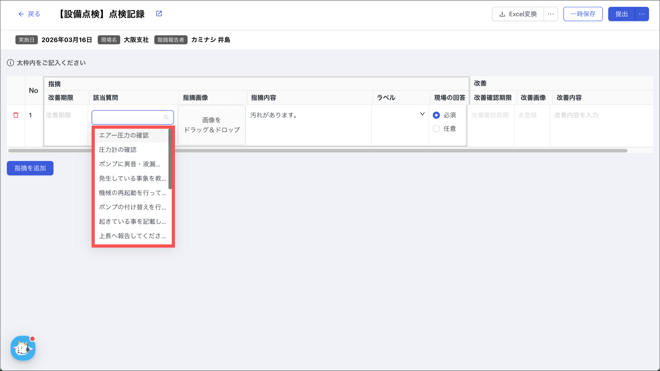Select the ポンプに異音・液漏 option

click(x=129, y=164)
